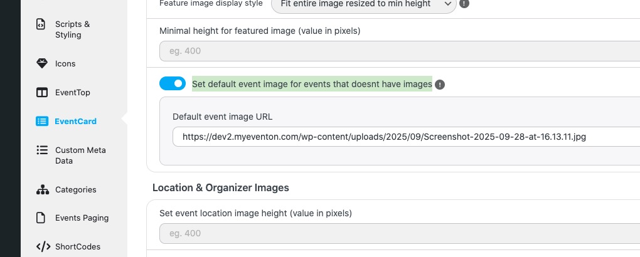
Task: Click the Scripts & Styling code icon
Action: (41, 24)
